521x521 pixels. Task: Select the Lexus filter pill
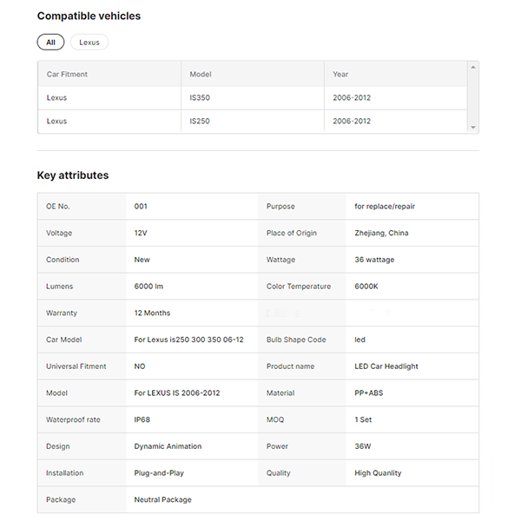point(89,42)
